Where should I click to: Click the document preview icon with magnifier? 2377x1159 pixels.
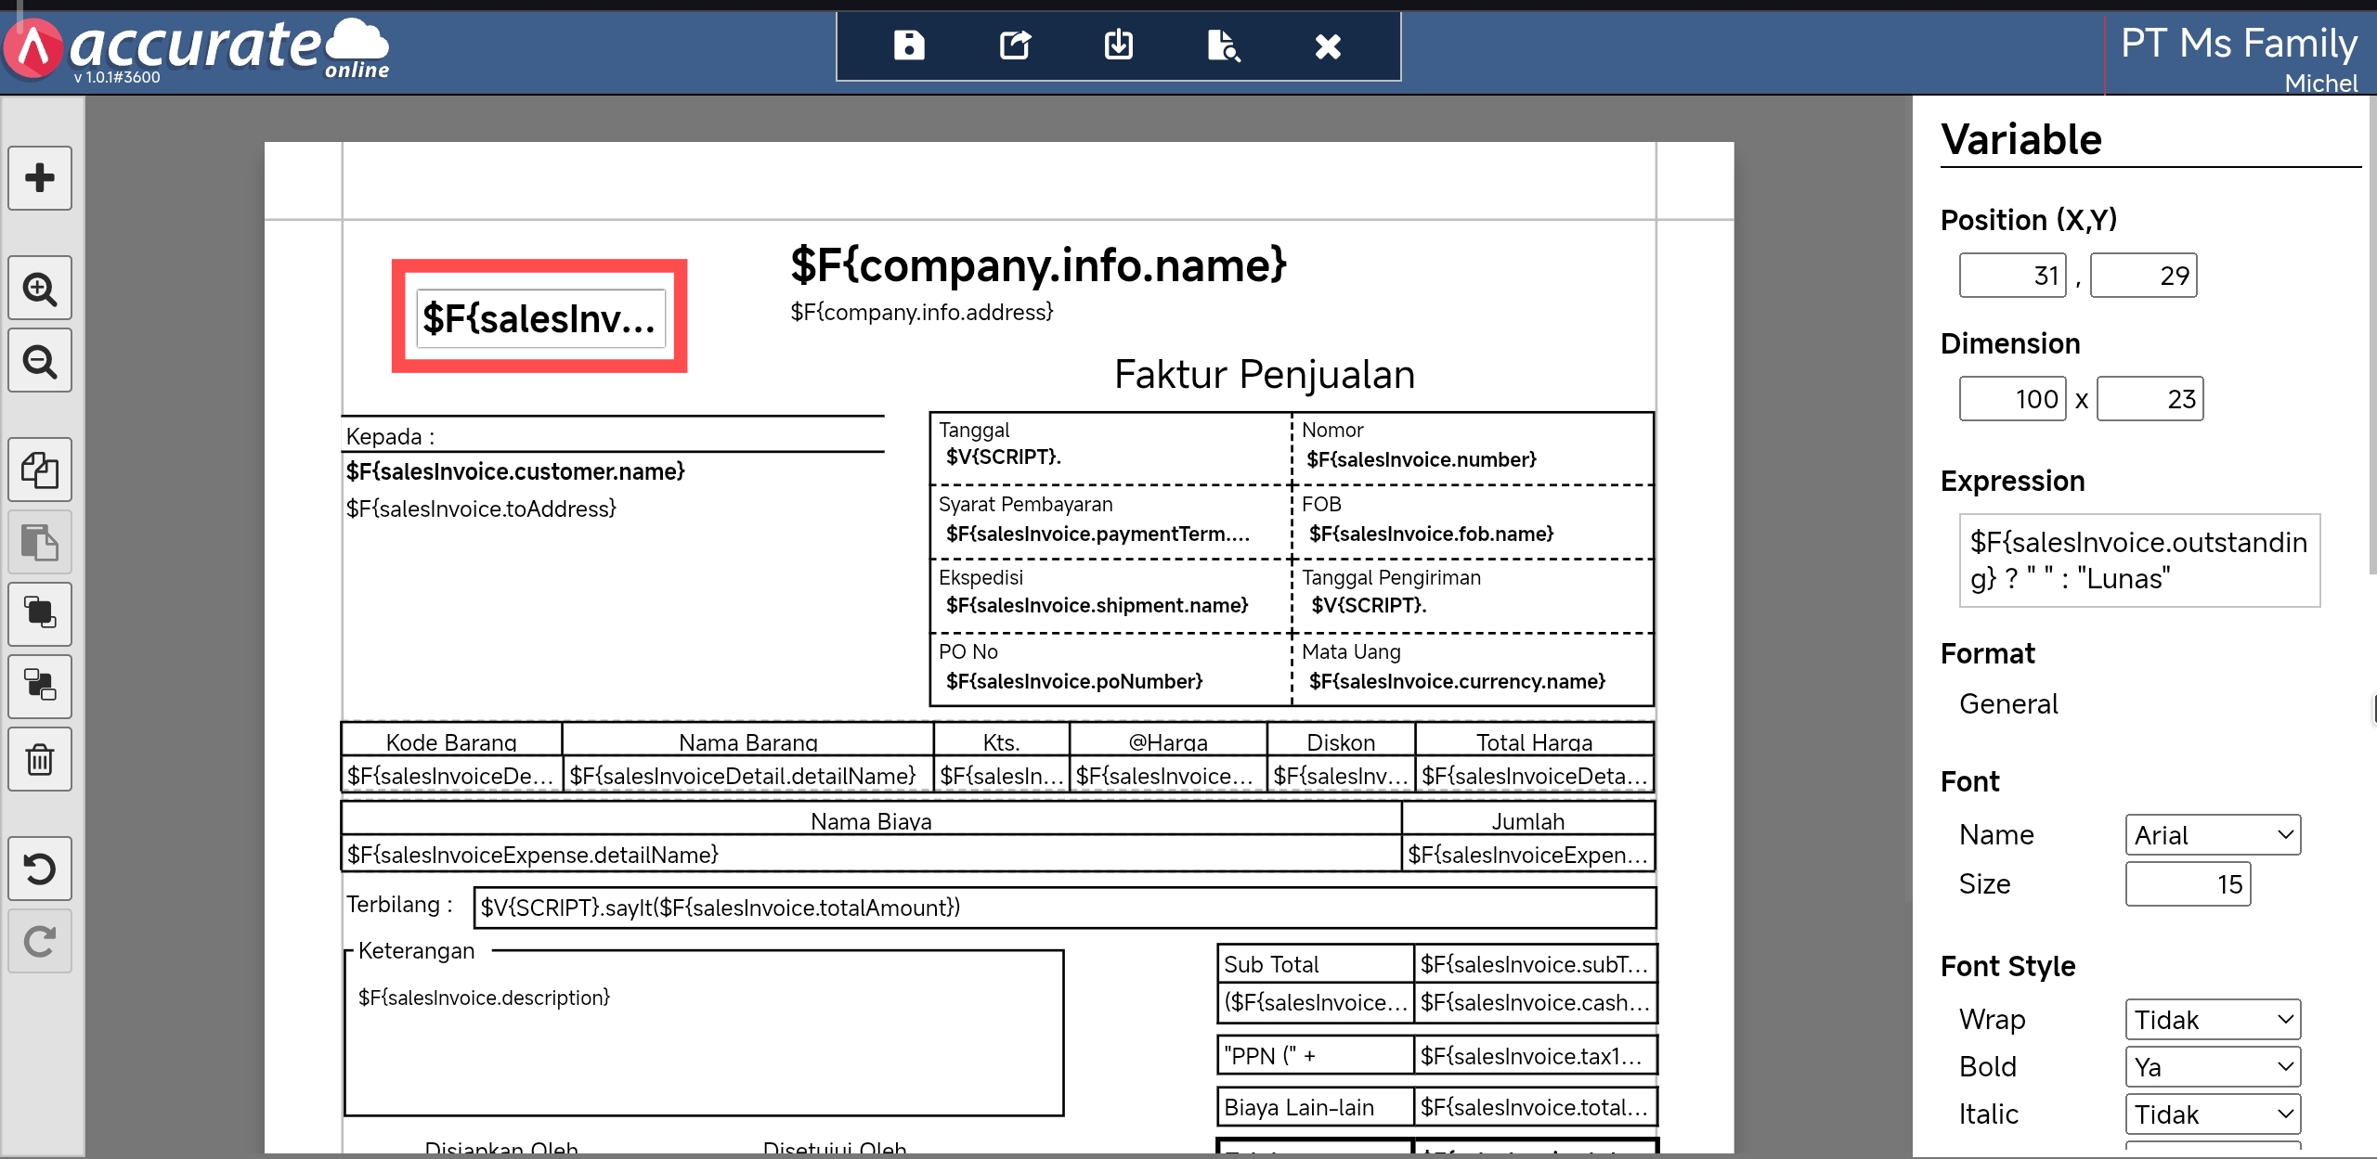(1223, 45)
